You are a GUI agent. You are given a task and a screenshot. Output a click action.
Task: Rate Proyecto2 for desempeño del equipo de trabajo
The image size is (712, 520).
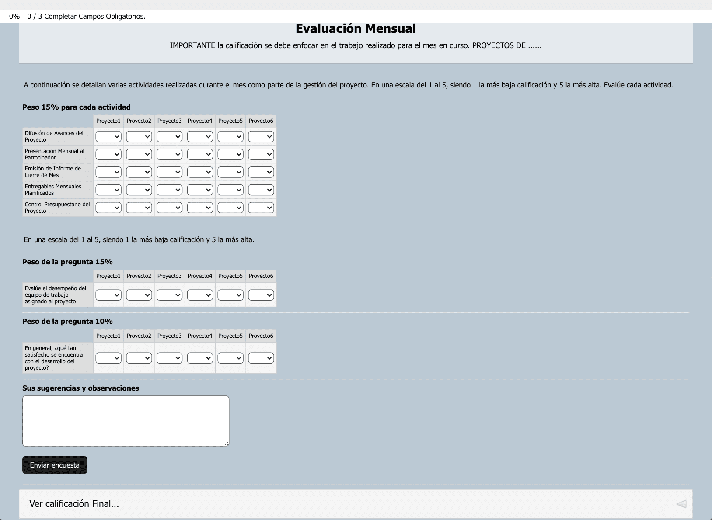coord(139,295)
